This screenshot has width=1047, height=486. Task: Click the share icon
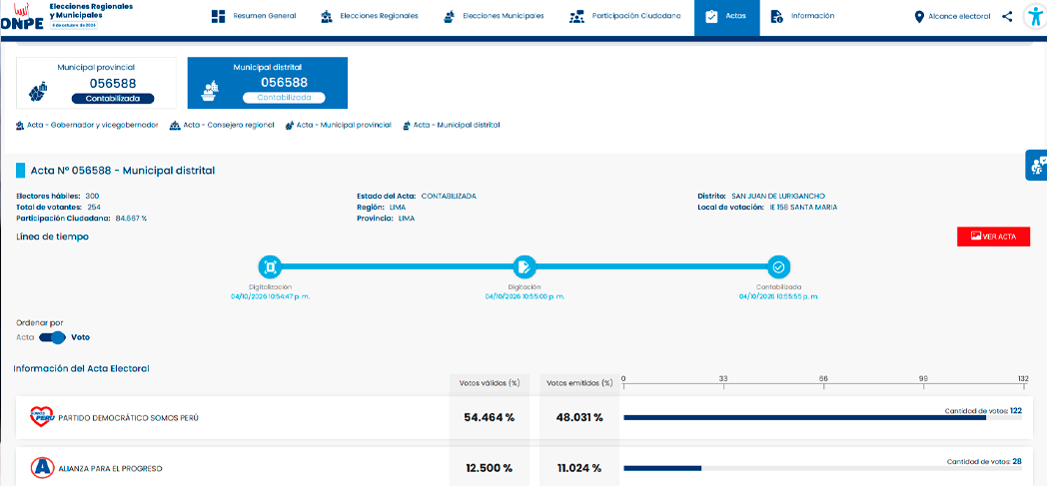coord(1007,17)
